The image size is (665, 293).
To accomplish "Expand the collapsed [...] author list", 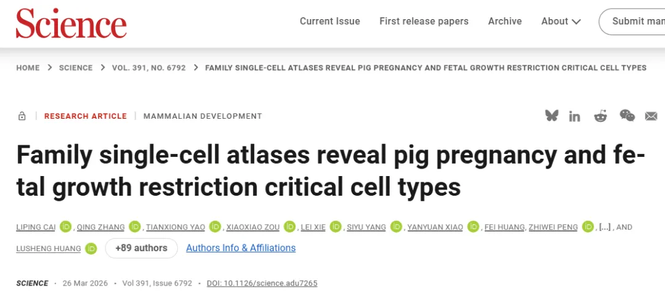I will coord(605,227).
